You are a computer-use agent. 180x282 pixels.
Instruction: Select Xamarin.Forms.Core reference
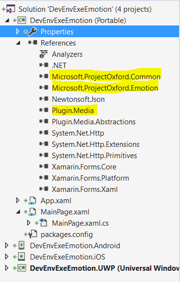(x=84, y=167)
